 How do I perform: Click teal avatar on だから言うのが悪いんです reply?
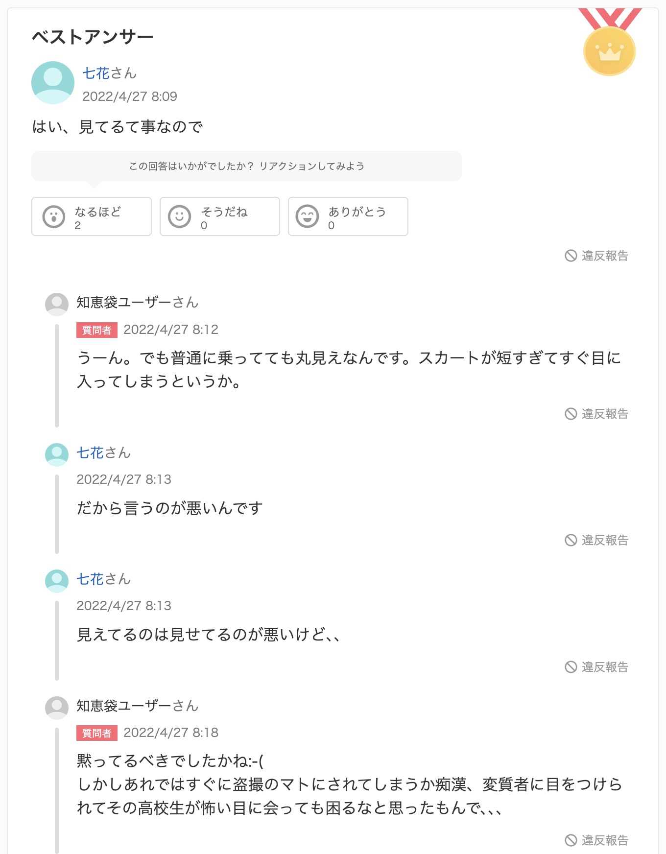tap(57, 455)
